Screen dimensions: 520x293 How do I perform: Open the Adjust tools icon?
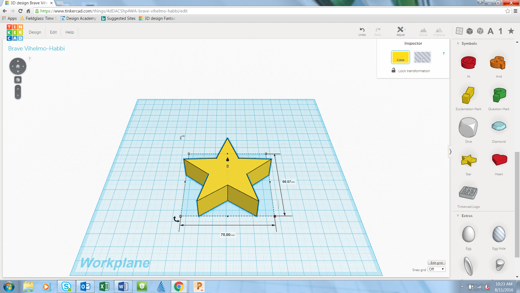pyautogui.click(x=400, y=30)
